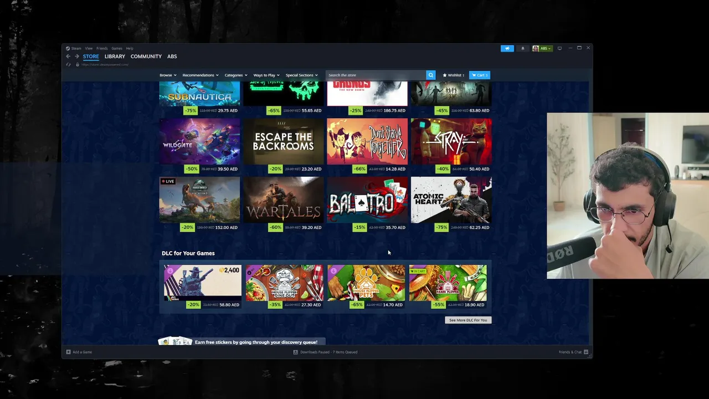Click the -66% Don't Starve Together discount

[x=359, y=169]
